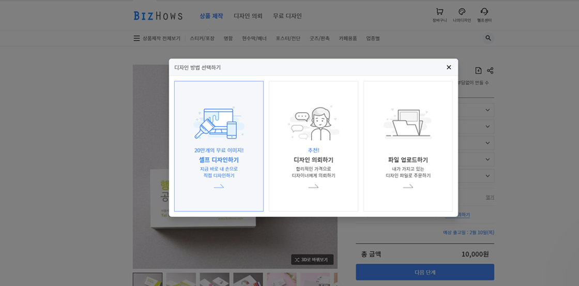The image size is (579, 286).
Task: Click the 예상 출고일 : 2월 10일(목) text
Action: point(468,232)
